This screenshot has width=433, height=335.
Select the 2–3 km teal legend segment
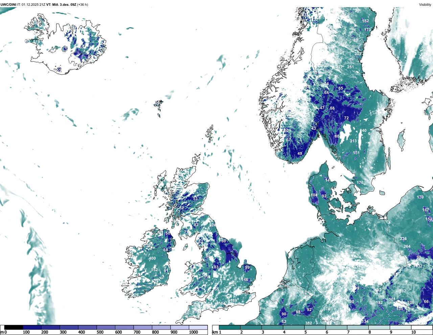point(251,328)
